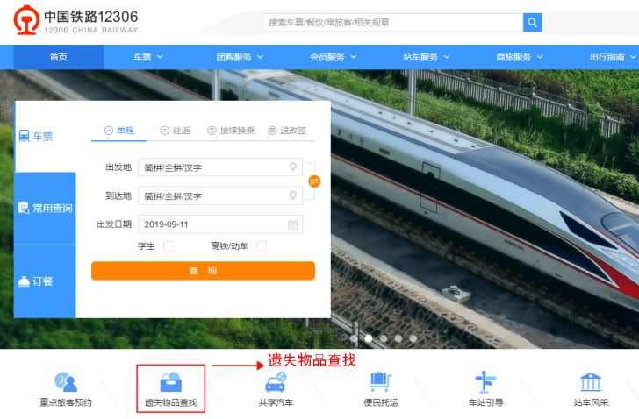The height and width of the screenshot is (419, 639).
Task: Open 便民托运 luggage cart icon
Action: pyautogui.click(x=381, y=382)
